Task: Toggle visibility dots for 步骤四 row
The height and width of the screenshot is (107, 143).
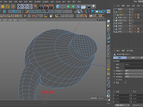Action: coord(132,23)
